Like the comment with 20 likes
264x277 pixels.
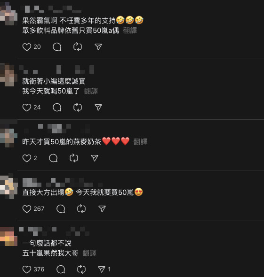(x=27, y=47)
